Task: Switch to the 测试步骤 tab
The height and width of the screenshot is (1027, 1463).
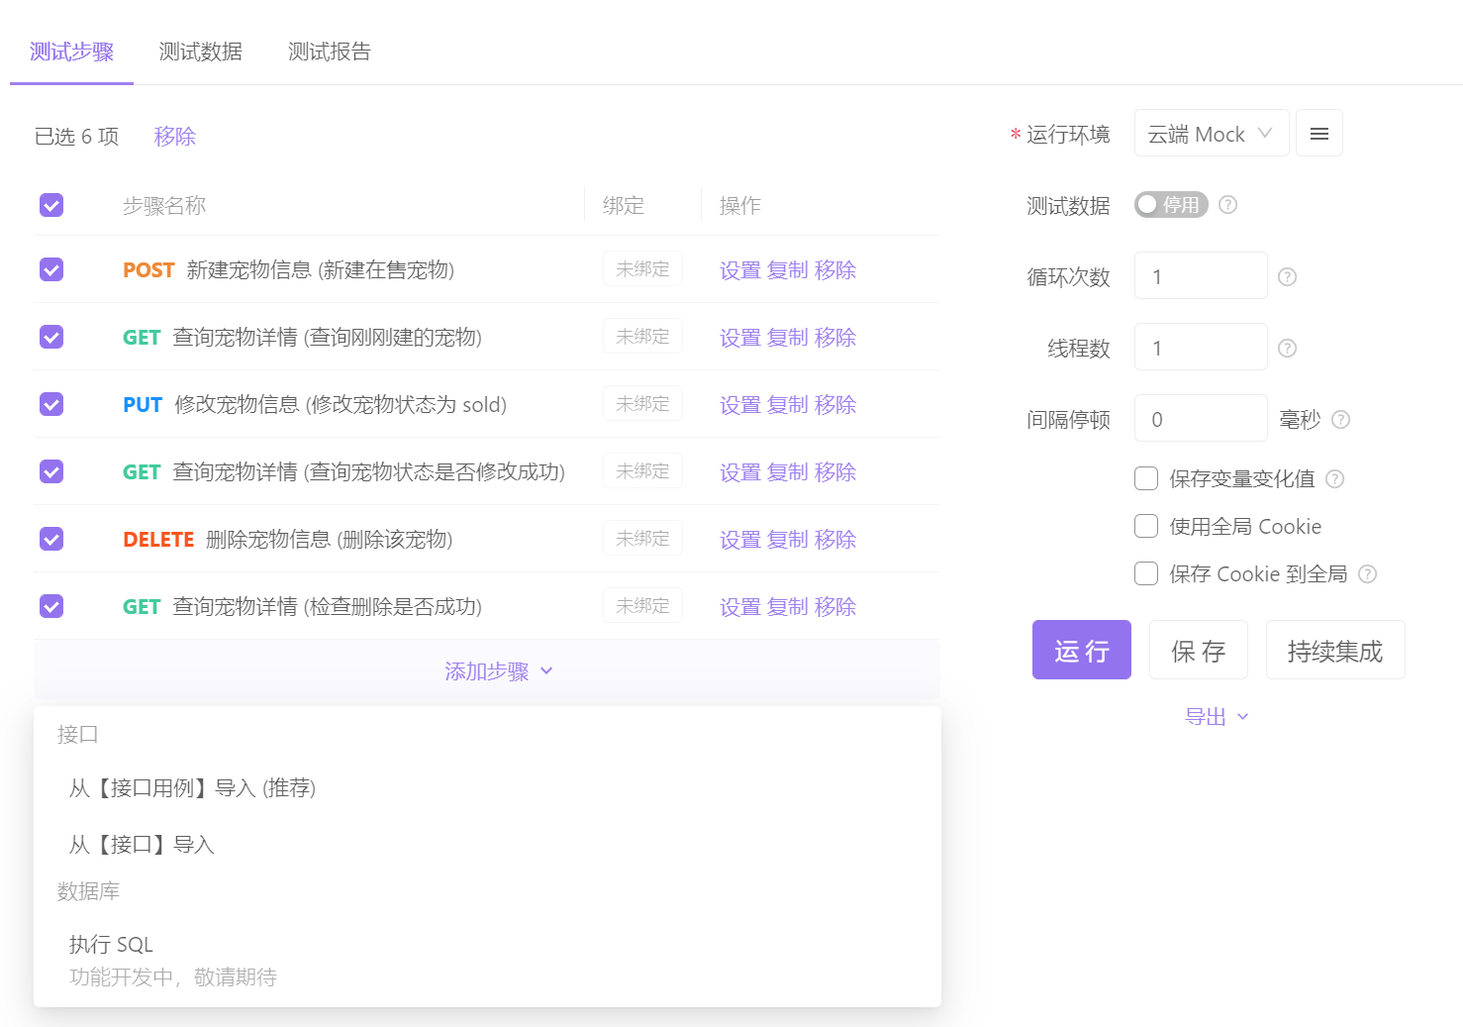Action: coord(71,51)
